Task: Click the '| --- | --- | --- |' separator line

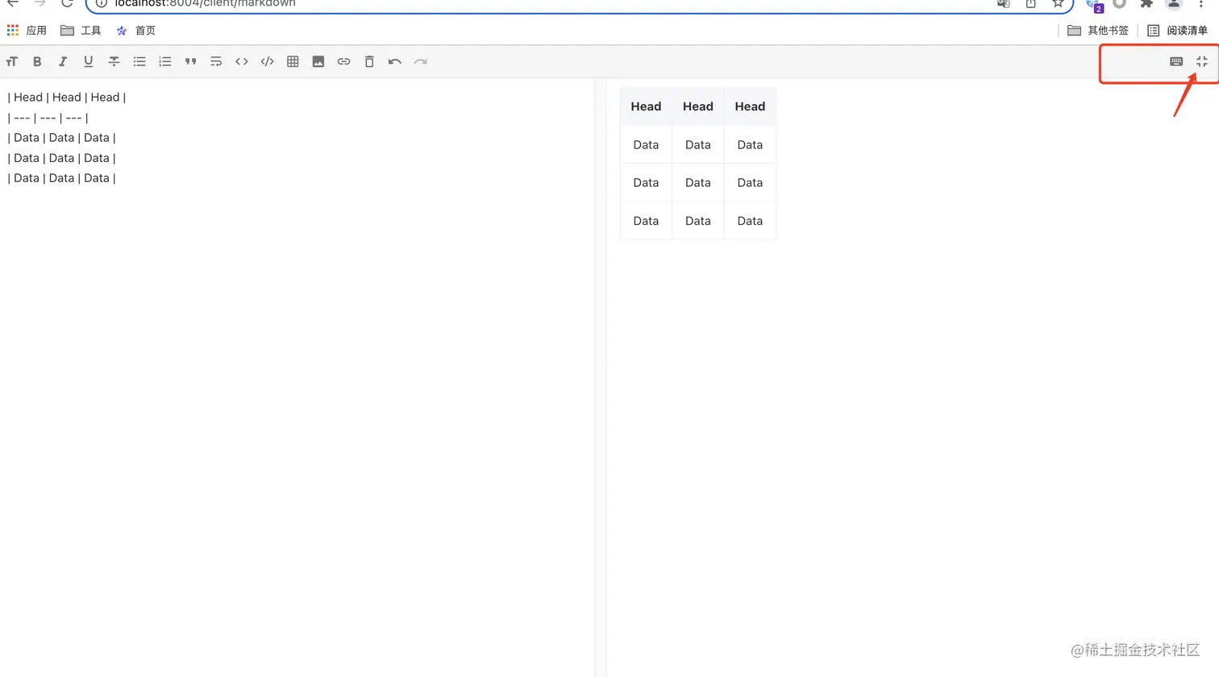Action: pos(48,118)
